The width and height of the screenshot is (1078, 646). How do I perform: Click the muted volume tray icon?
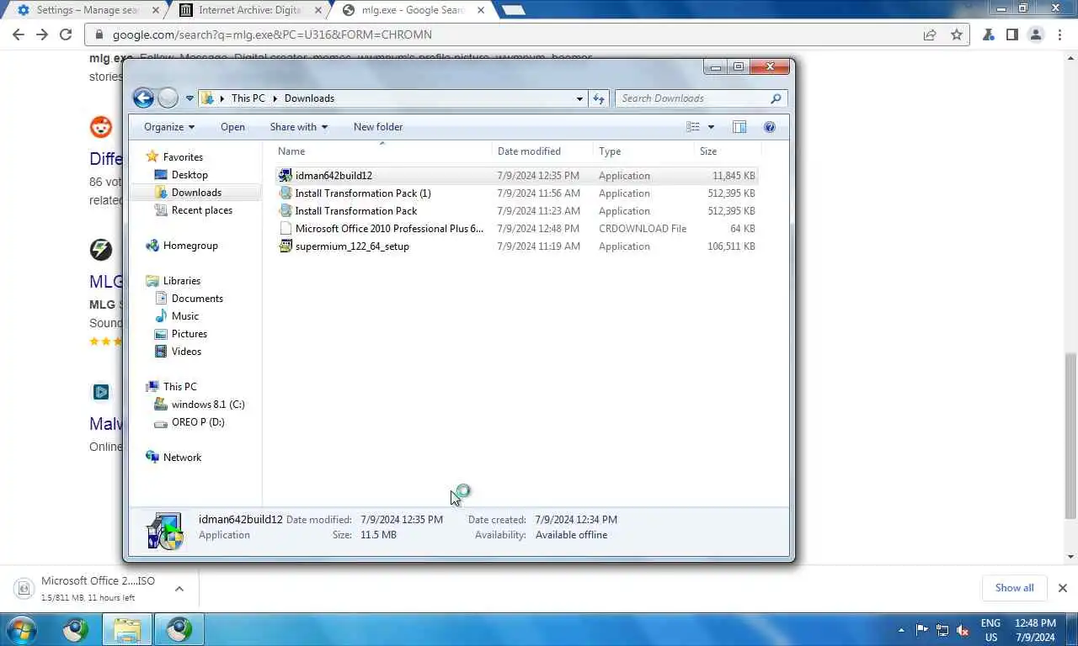pos(963,630)
